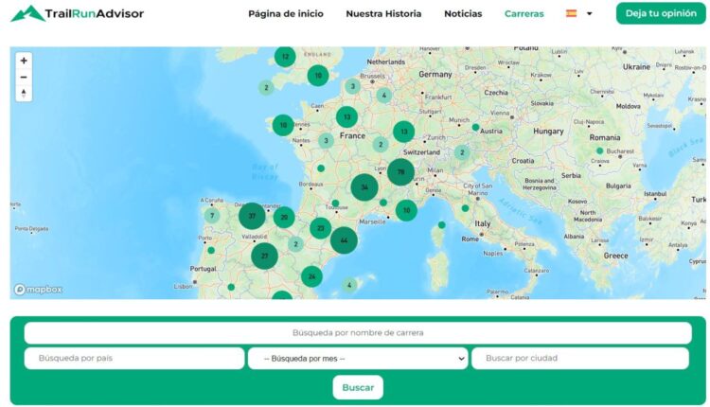710x407 pixels.
Task: Go to Página de inicio
Action: pyautogui.click(x=286, y=13)
